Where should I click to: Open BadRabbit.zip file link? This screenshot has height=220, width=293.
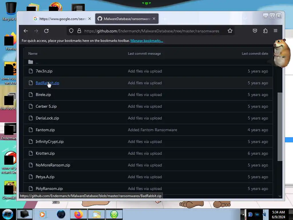(x=47, y=83)
